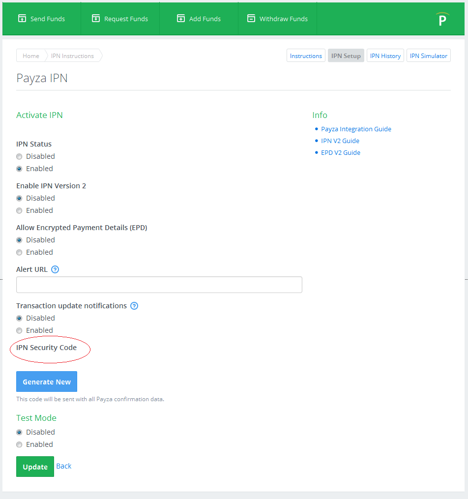Select Enabled for Encrypted Payment Details
468x499 pixels.
19,252
